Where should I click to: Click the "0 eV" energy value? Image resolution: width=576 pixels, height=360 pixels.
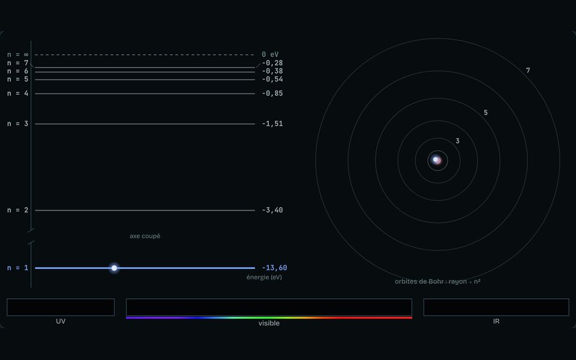pyautogui.click(x=270, y=55)
